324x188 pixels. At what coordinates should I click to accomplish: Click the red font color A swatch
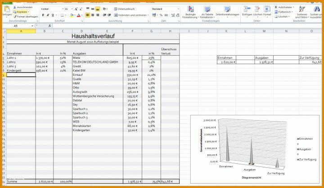tap(78, 15)
